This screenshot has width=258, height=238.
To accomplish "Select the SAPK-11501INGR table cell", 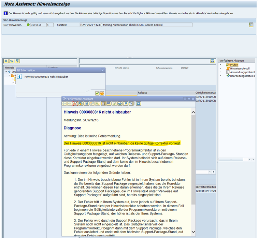I will 205,101.
